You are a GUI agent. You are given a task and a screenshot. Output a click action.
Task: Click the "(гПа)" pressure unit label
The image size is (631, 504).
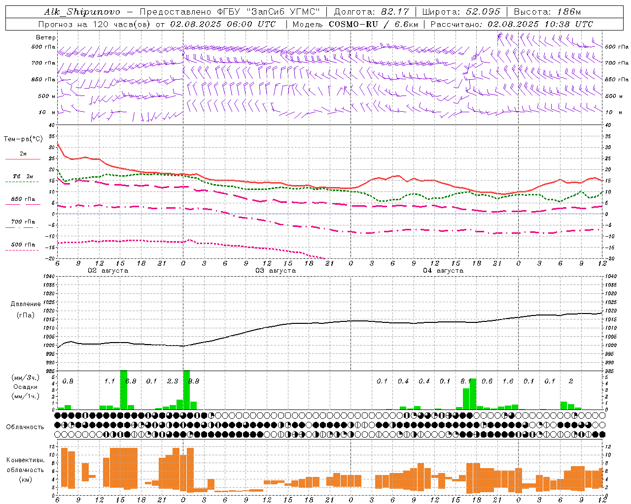tap(26, 315)
